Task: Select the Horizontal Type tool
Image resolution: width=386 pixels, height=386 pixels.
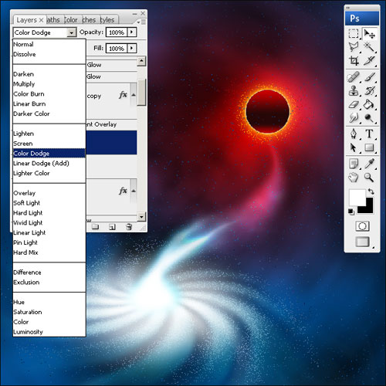Action: pos(369,134)
